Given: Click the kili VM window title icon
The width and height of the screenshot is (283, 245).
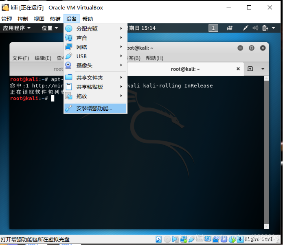Looking at the screenshot, I should (5, 7).
